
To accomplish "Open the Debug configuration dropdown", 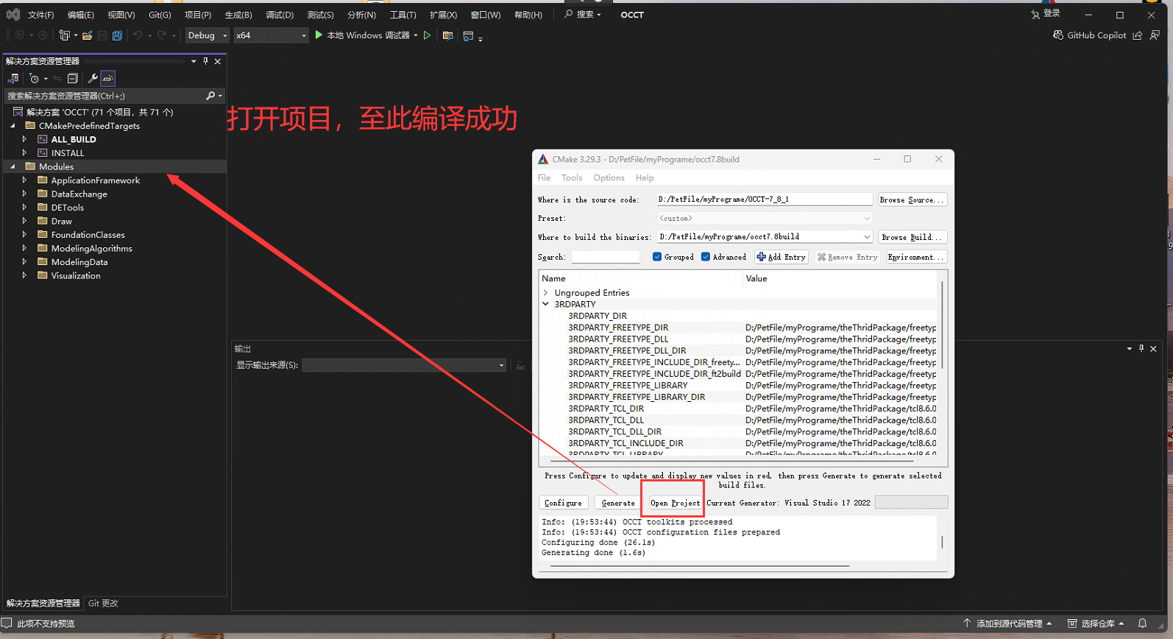I will pyautogui.click(x=207, y=35).
